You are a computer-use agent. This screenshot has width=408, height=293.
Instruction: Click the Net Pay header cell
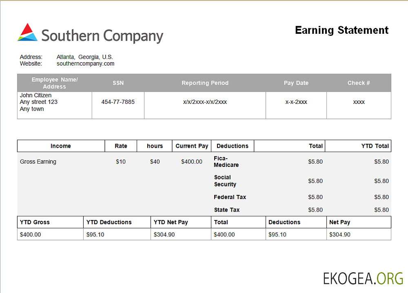coord(339,222)
